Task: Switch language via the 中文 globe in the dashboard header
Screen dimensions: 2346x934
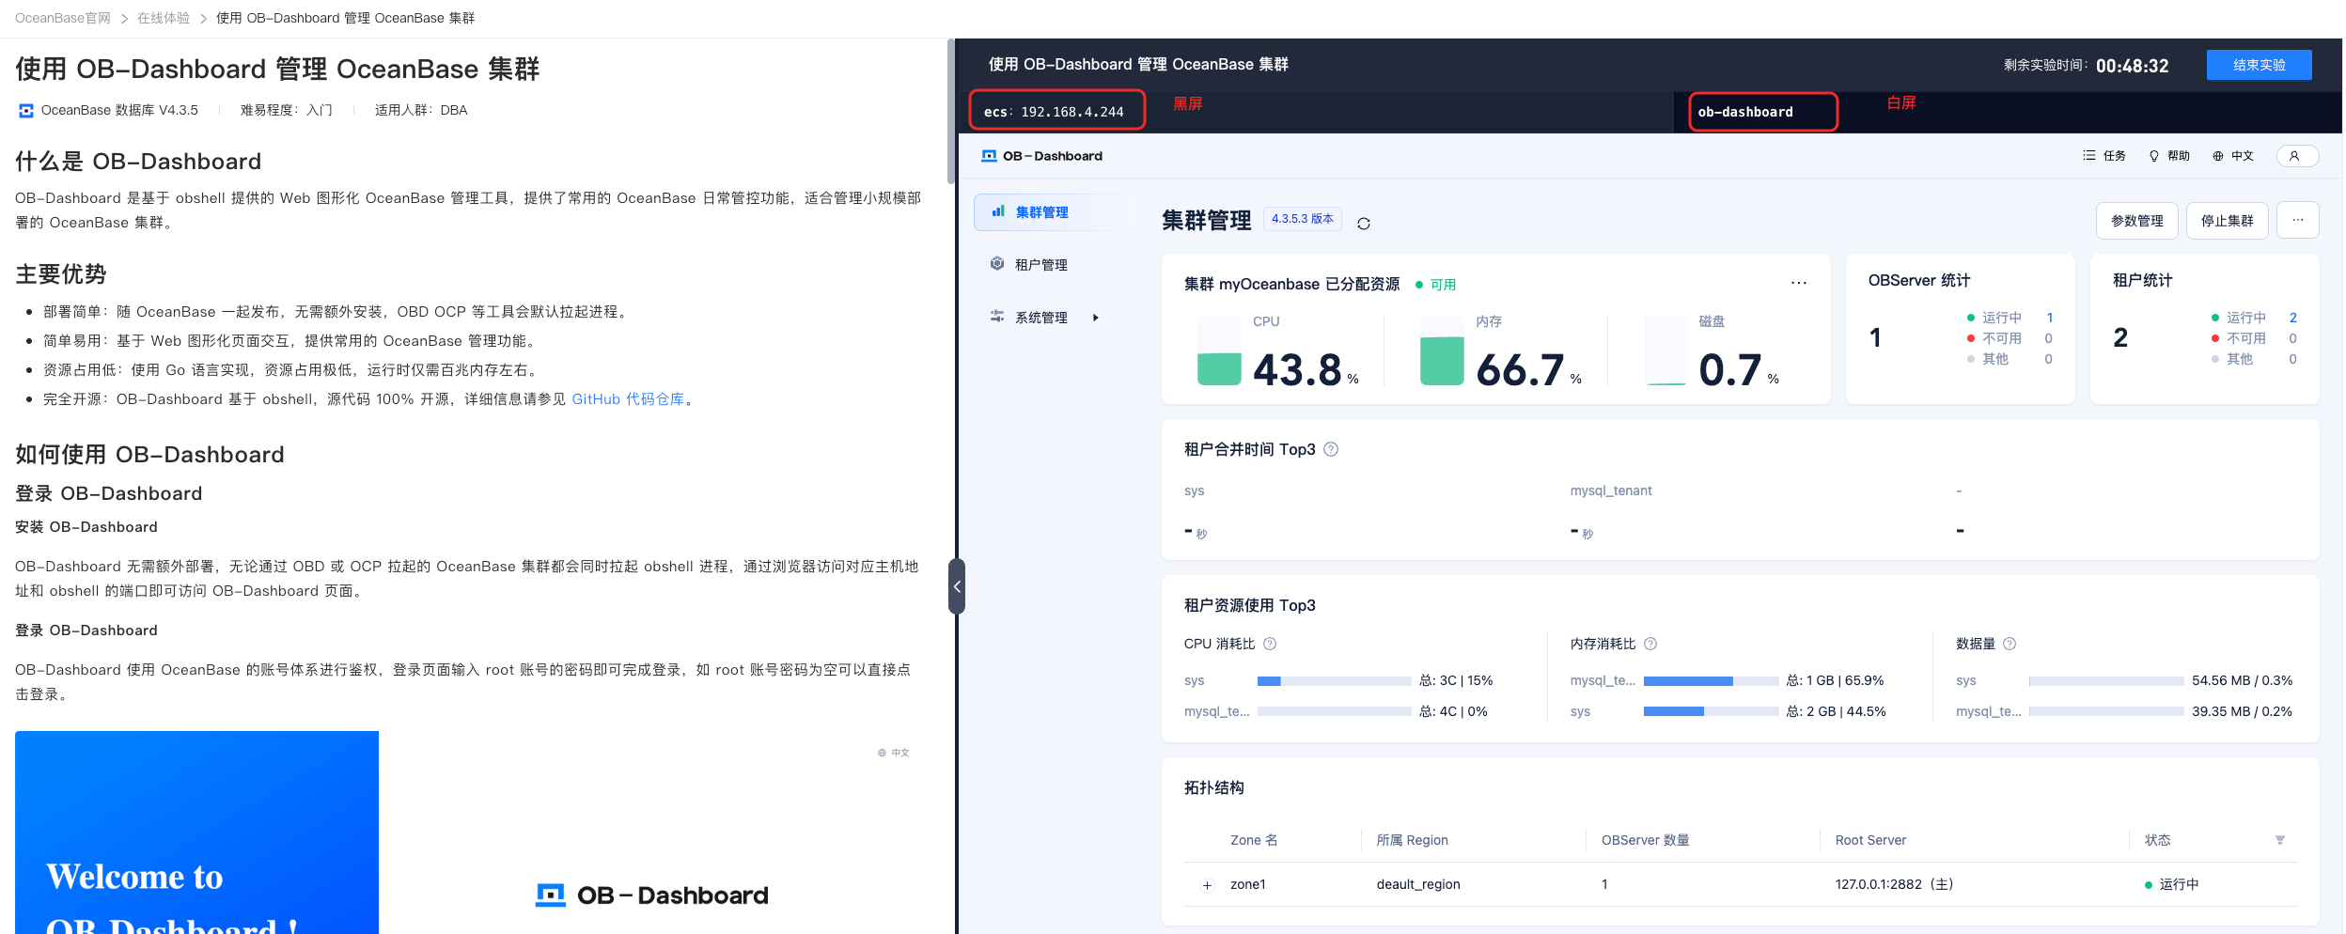Action: click(2232, 156)
